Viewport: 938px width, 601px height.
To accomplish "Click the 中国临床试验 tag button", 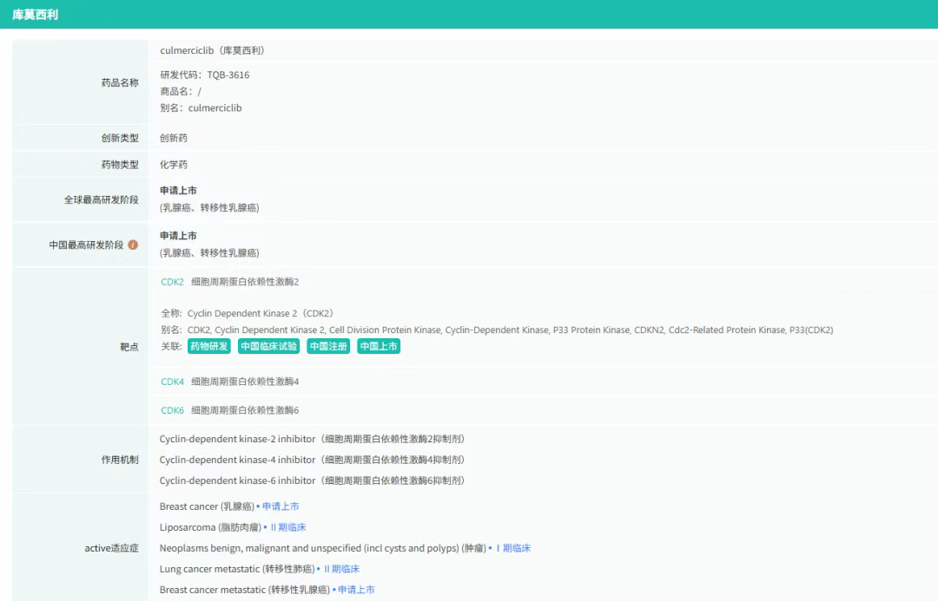I will (268, 346).
